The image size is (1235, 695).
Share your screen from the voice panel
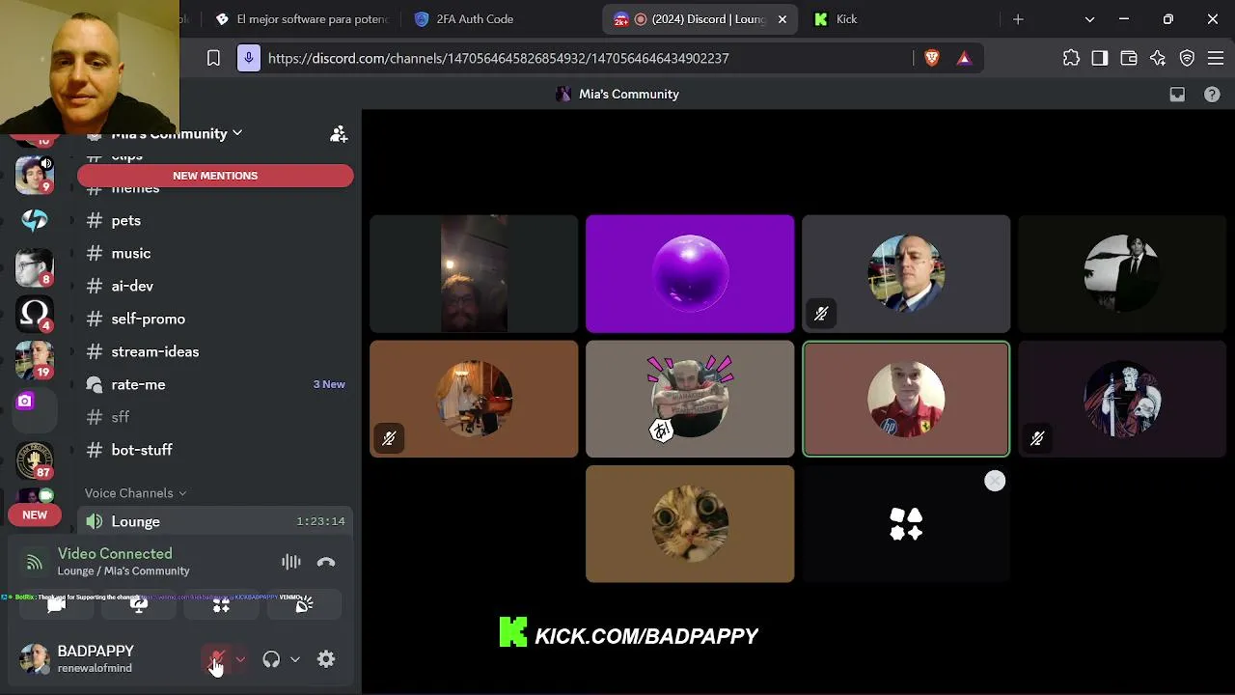pyautogui.click(x=139, y=604)
